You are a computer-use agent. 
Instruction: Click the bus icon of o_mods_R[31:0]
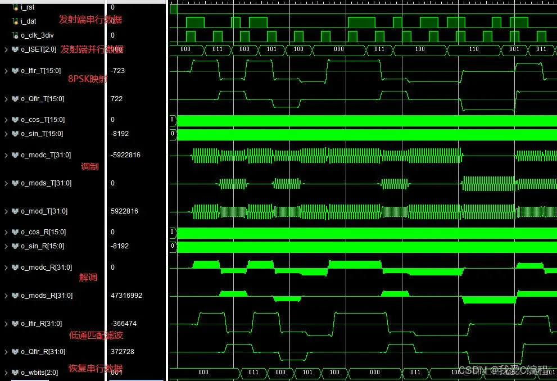tap(15, 296)
